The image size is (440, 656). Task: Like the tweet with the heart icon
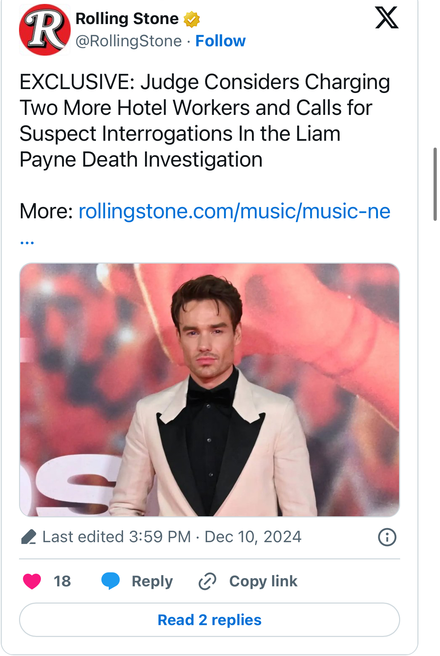(32, 581)
